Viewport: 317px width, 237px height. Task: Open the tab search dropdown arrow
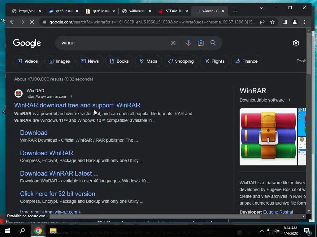(x=261, y=8)
